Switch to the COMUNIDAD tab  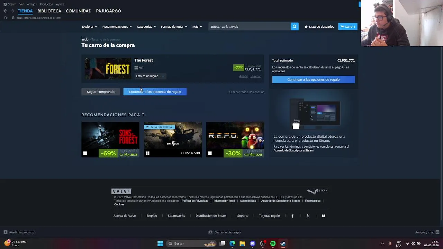(x=79, y=11)
